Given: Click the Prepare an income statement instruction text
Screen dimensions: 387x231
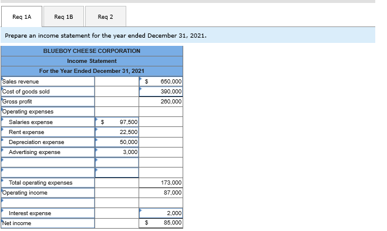Looking at the screenshot, I should point(106,36).
